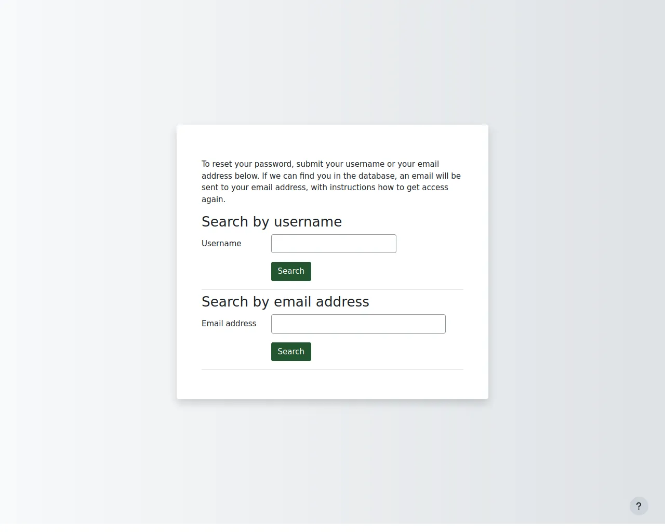Focus the Username text field
This screenshot has width=665, height=532.
tap(334, 244)
